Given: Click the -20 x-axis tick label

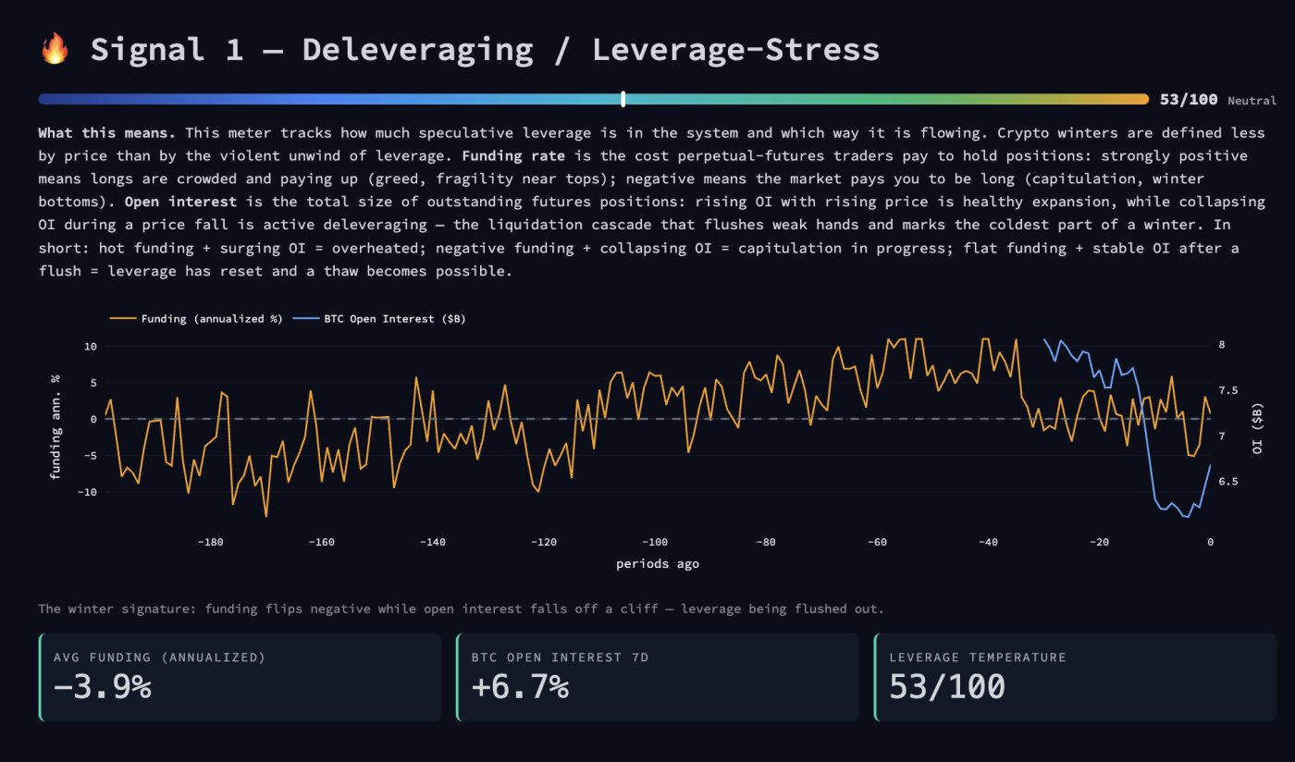Looking at the screenshot, I should click(1099, 543).
